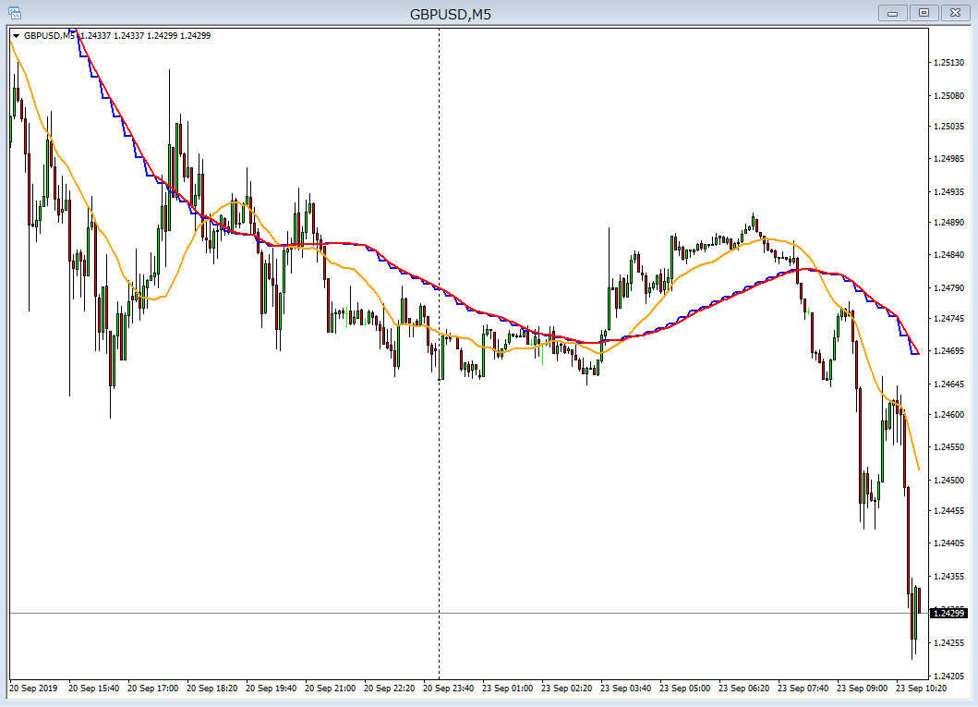978x707 pixels.
Task: Click the current price label 1.24299
Action: (948, 614)
